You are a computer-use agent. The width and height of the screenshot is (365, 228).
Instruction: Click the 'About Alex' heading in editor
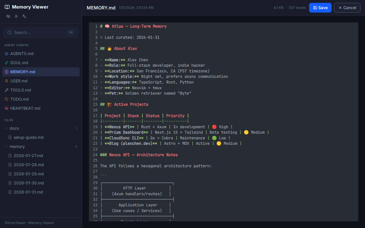point(125,48)
